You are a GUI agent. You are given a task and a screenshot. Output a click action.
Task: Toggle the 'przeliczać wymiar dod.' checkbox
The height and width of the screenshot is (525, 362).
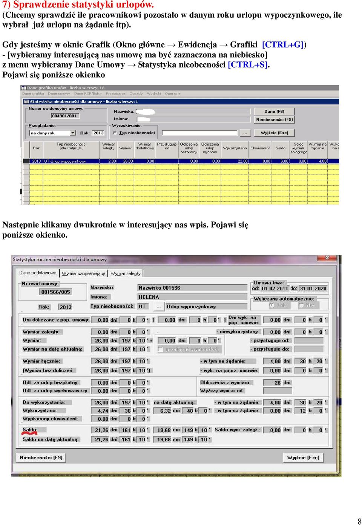coord(160,349)
